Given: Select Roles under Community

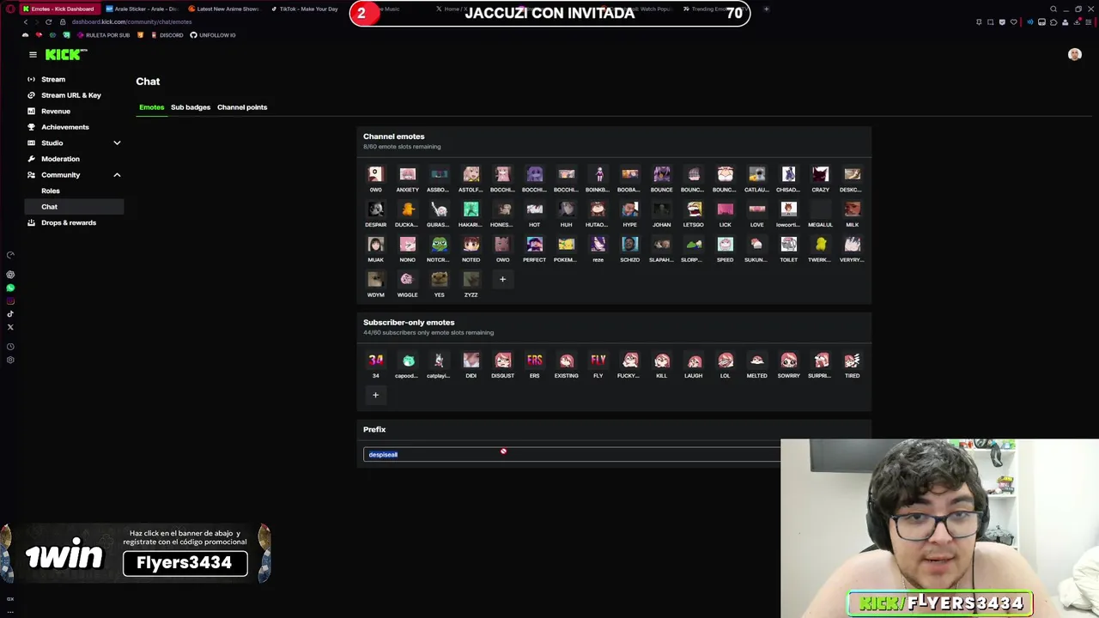Looking at the screenshot, I should pyautogui.click(x=51, y=191).
